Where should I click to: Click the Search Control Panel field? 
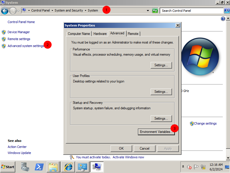(x=191, y=11)
